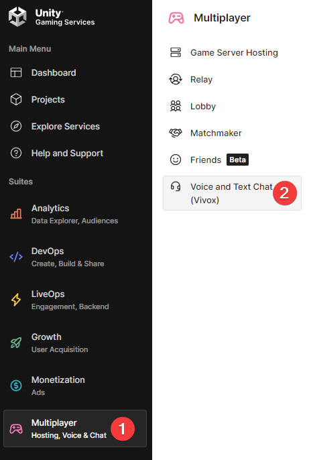Click the Help and Support question icon
Screen dimensions: 309x460
pyautogui.click(x=16, y=153)
